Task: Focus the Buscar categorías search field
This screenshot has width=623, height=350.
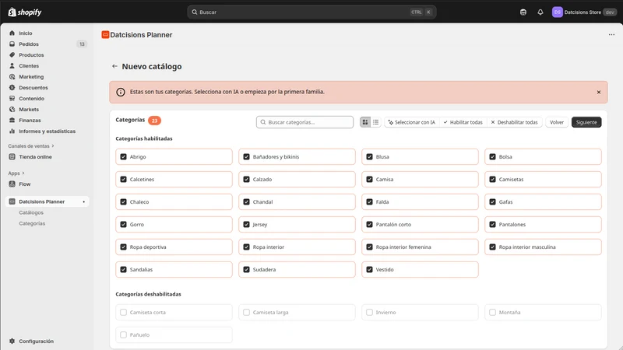Action: tap(304, 122)
